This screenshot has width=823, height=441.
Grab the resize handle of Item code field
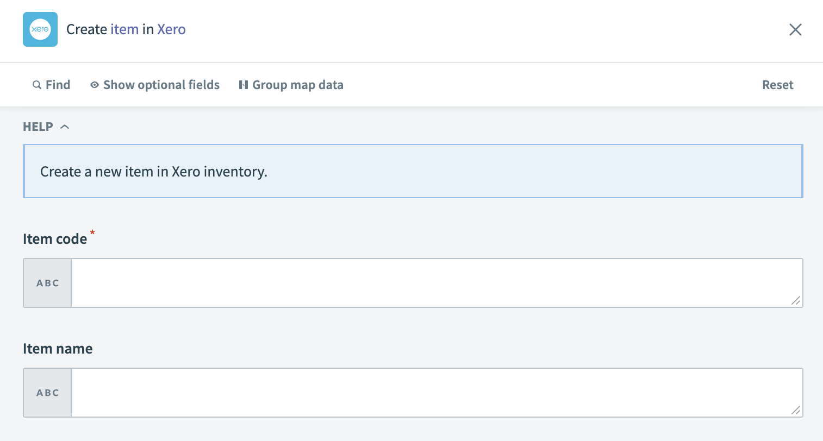(x=796, y=300)
